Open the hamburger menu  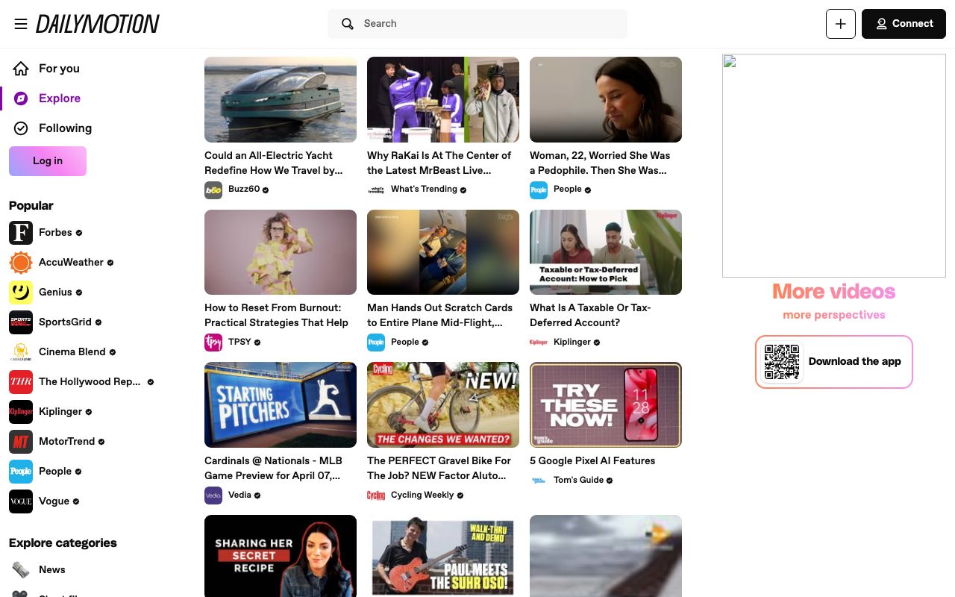(x=21, y=24)
